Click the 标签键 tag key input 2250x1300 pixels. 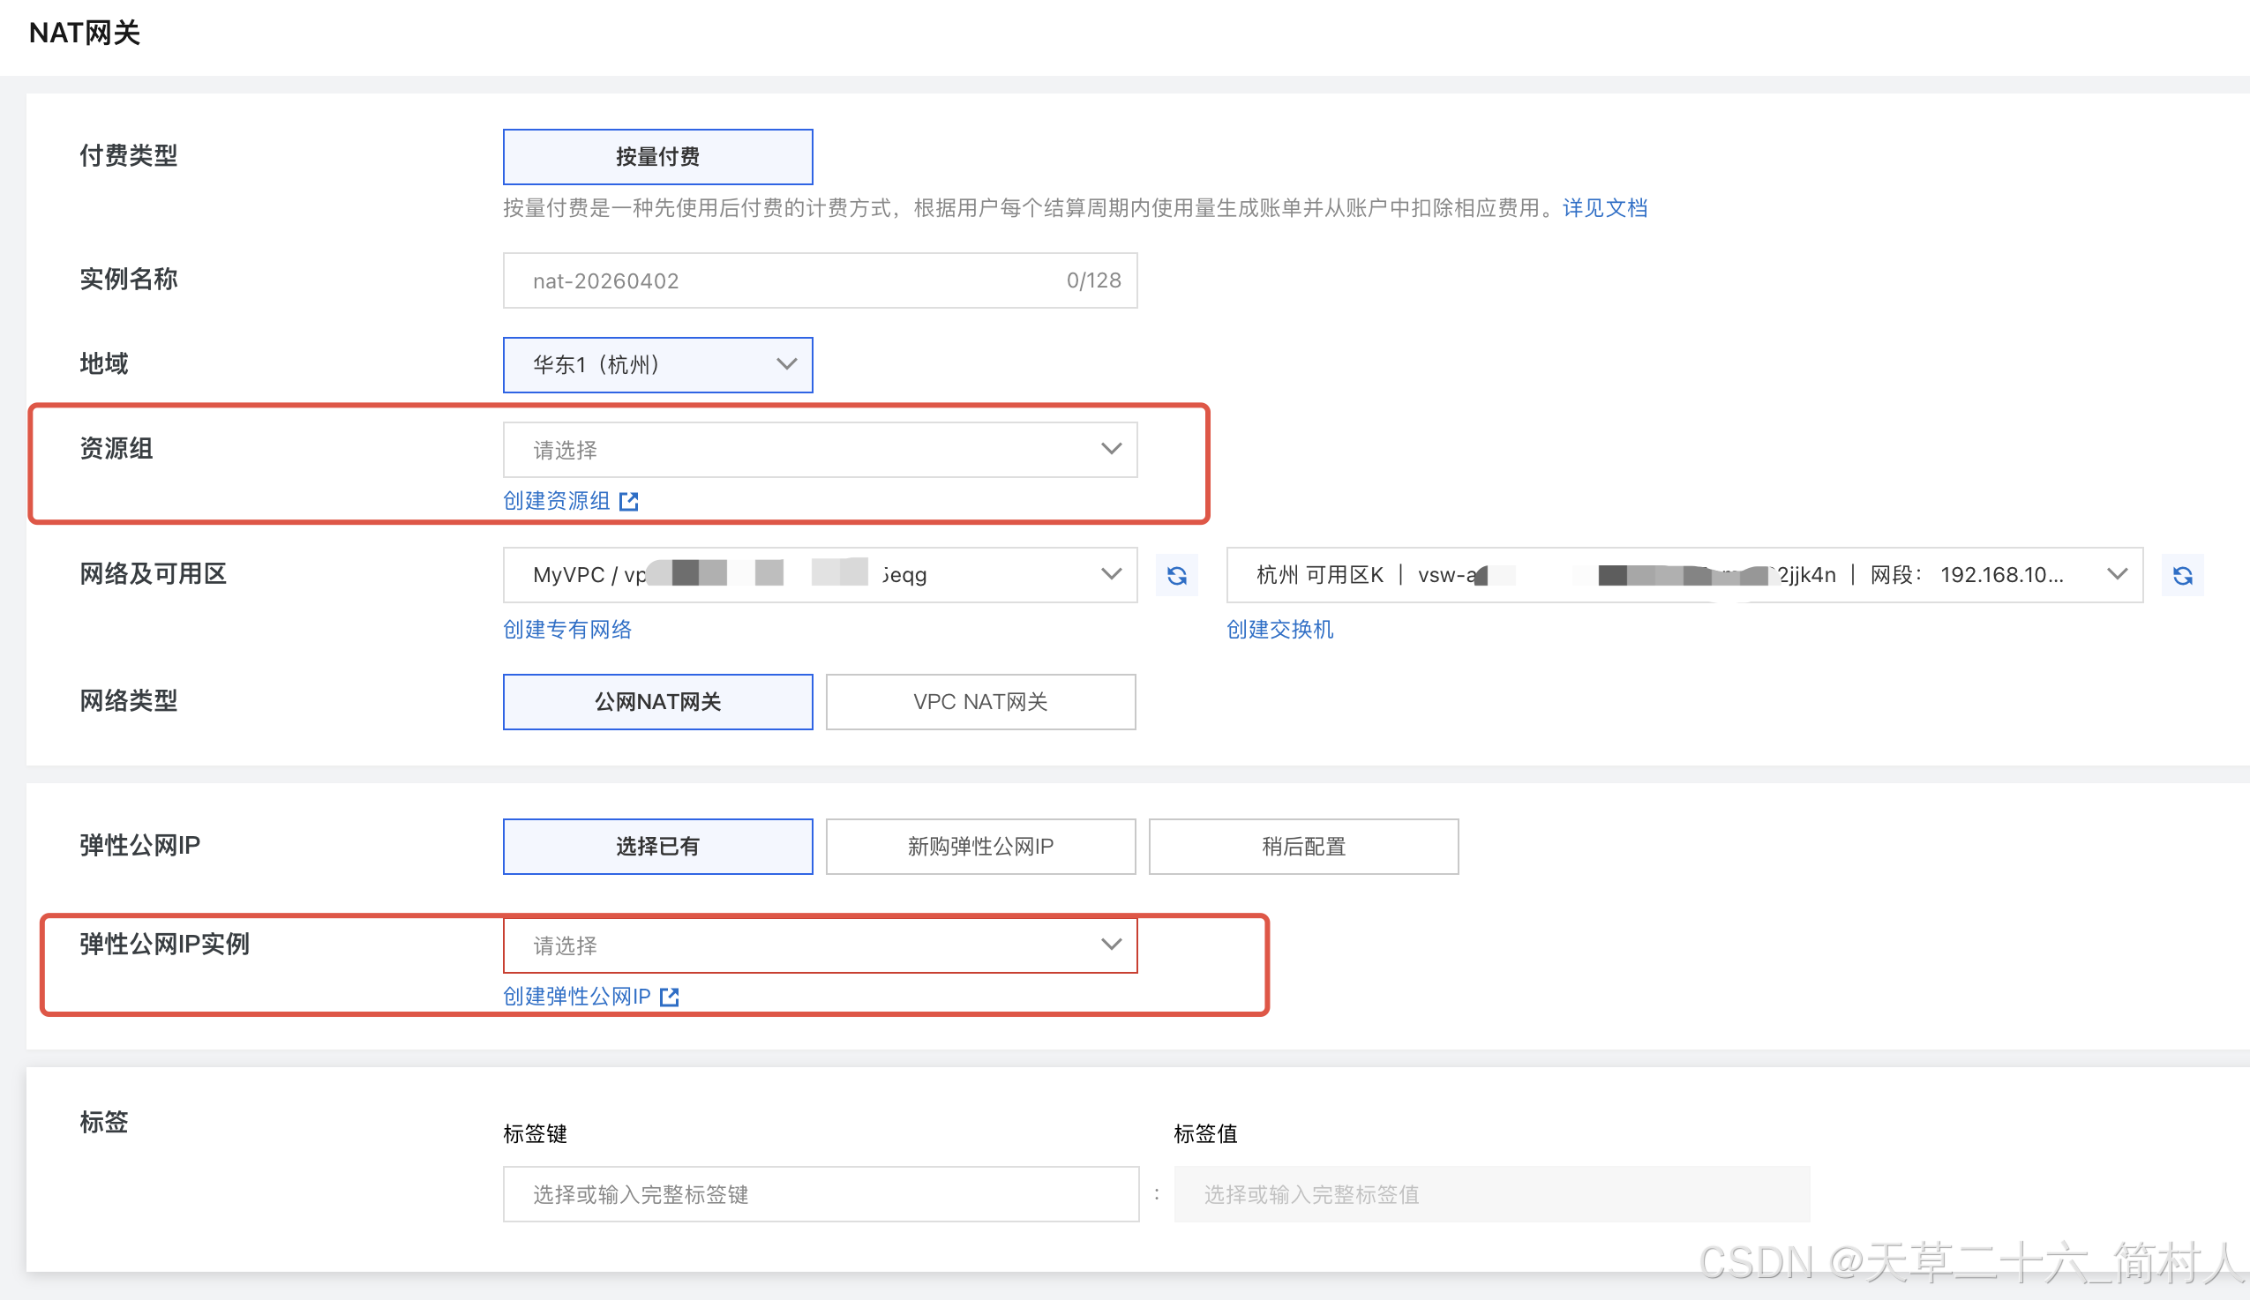click(x=819, y=1195)
